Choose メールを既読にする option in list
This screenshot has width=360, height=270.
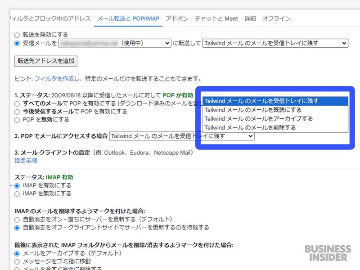click(275, 110)
